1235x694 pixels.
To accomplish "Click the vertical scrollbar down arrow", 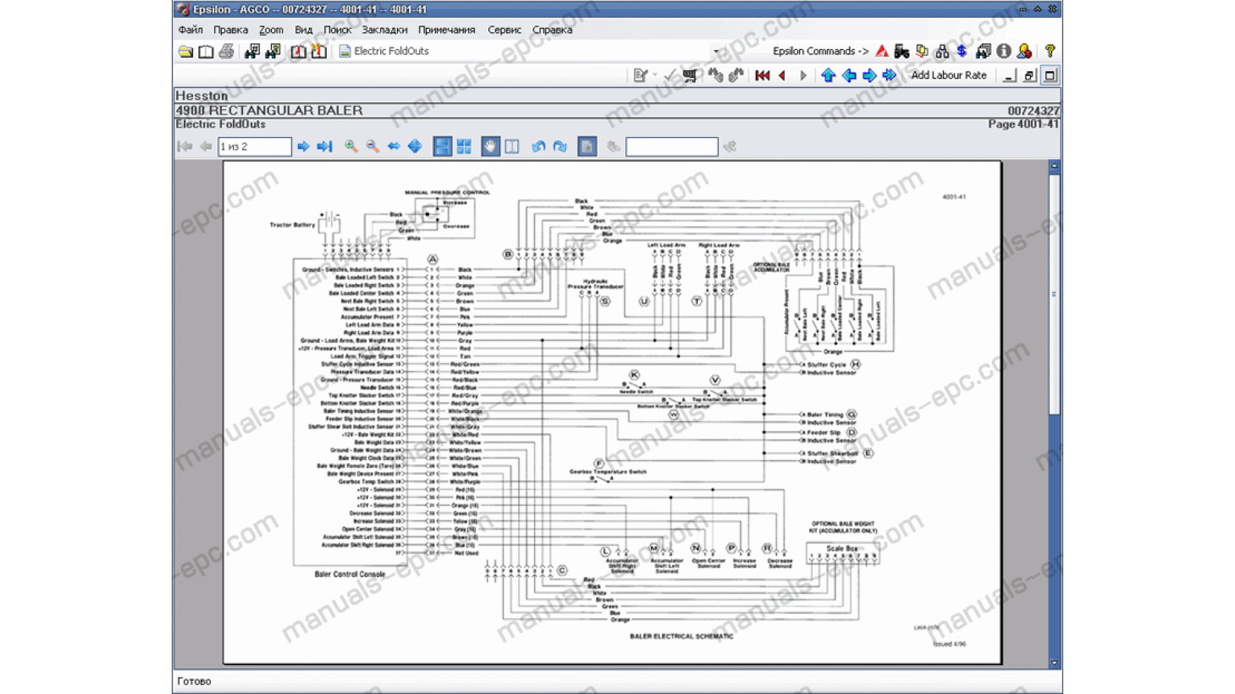I will (x=1054, y=663).
